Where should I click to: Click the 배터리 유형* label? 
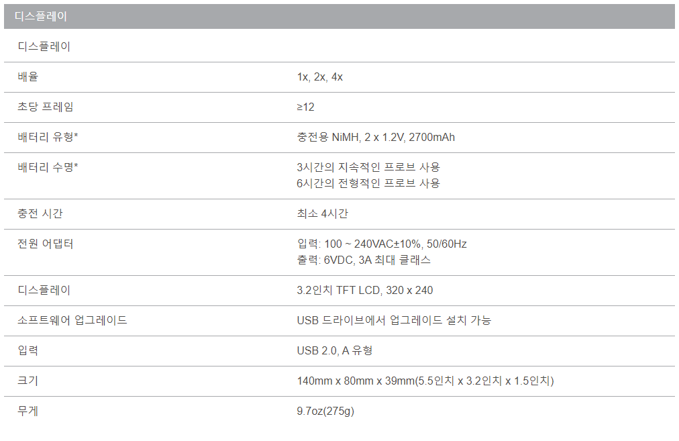pyautogui.click(x=48, y=138)
